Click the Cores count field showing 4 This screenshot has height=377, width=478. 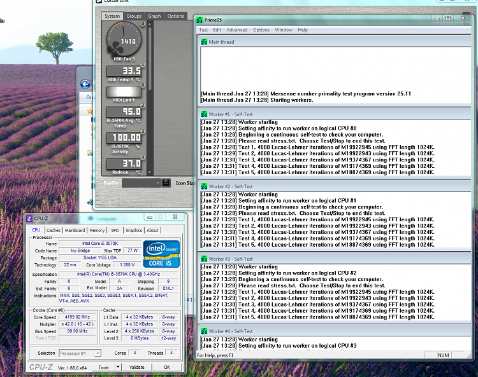(x=134, y=353)
